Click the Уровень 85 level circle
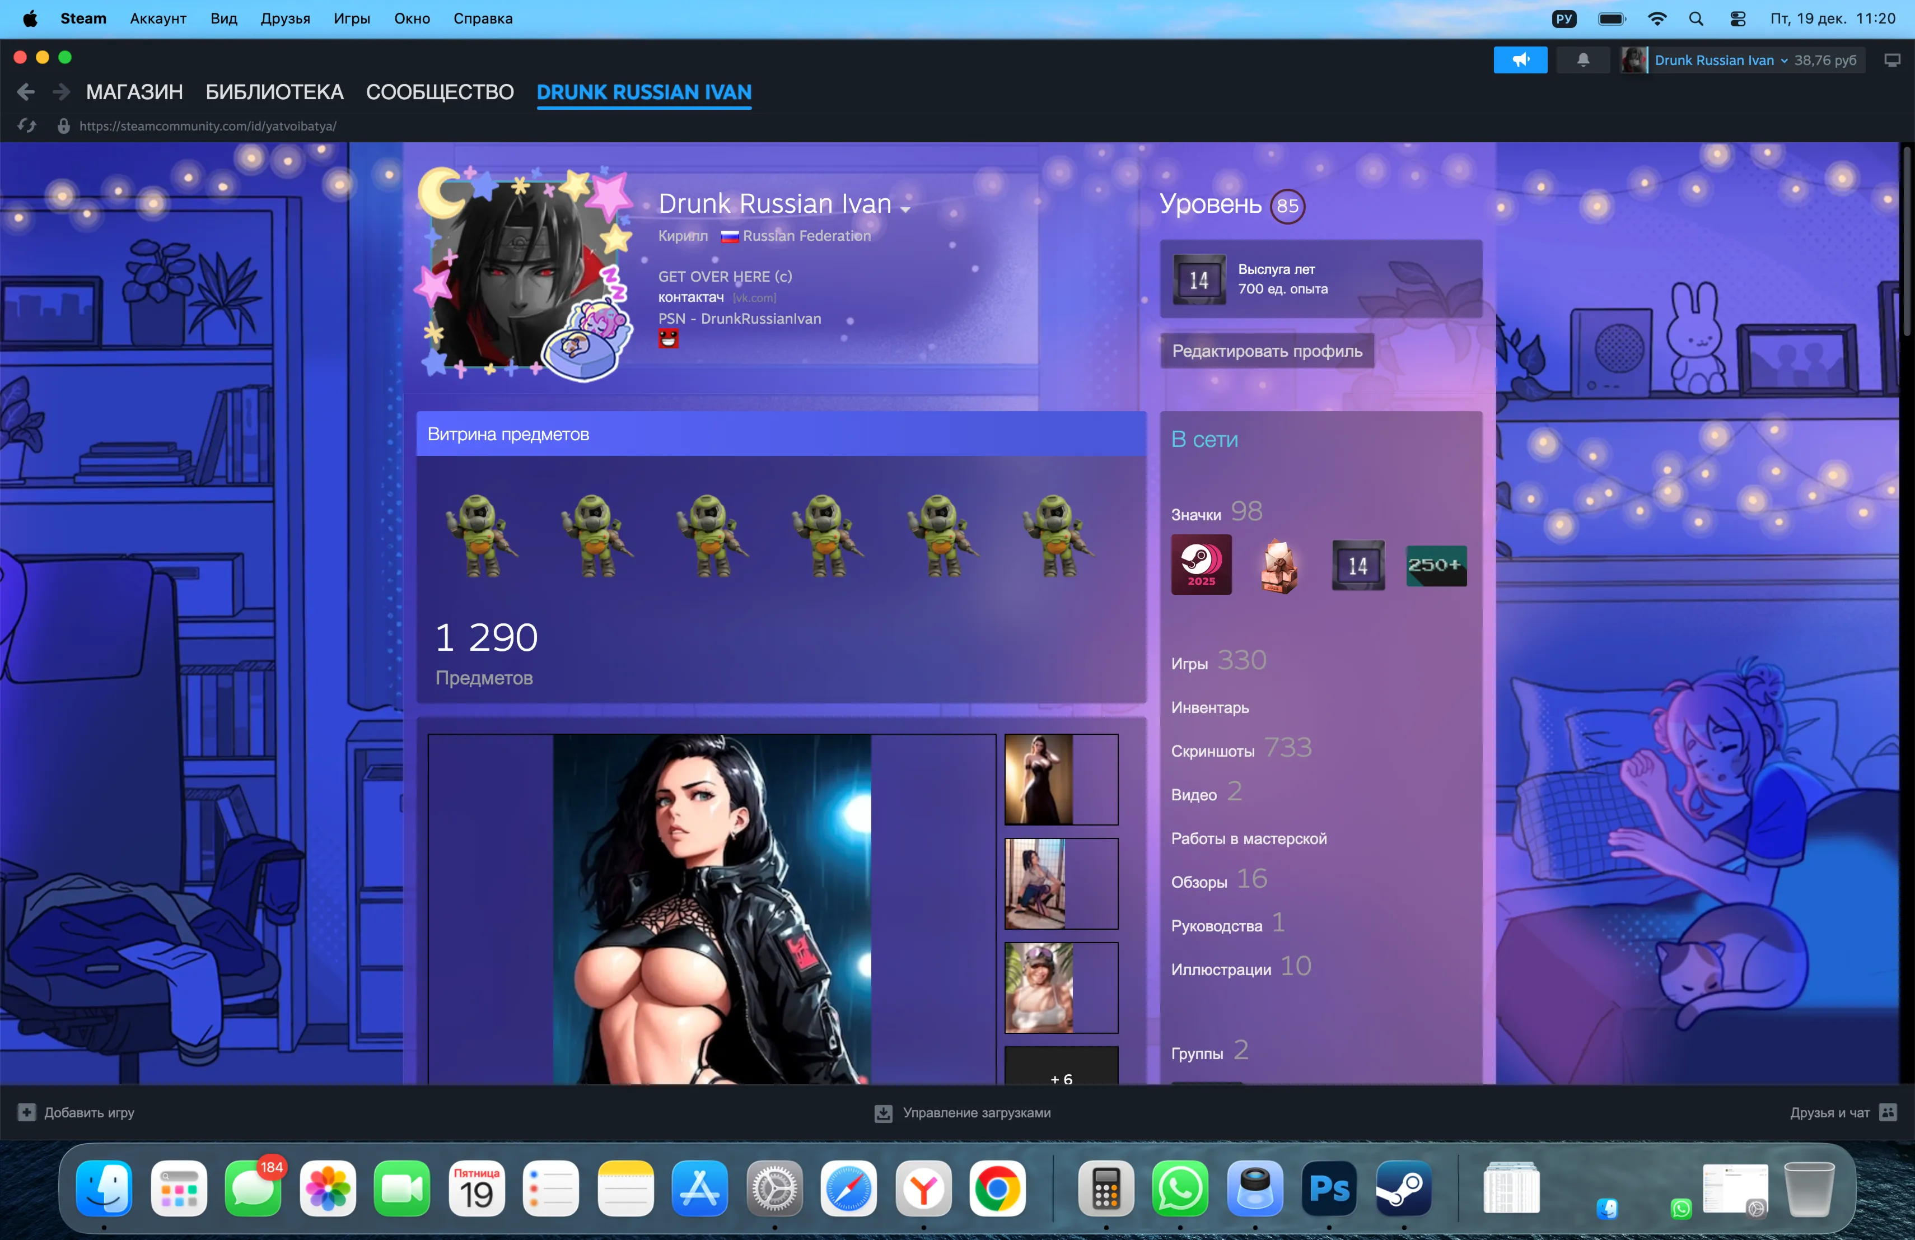 [x=1287, y=206]
